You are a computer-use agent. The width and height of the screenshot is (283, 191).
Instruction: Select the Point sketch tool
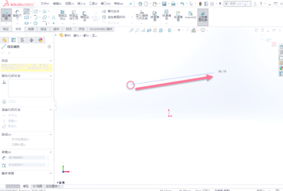[x=54, y=23]
